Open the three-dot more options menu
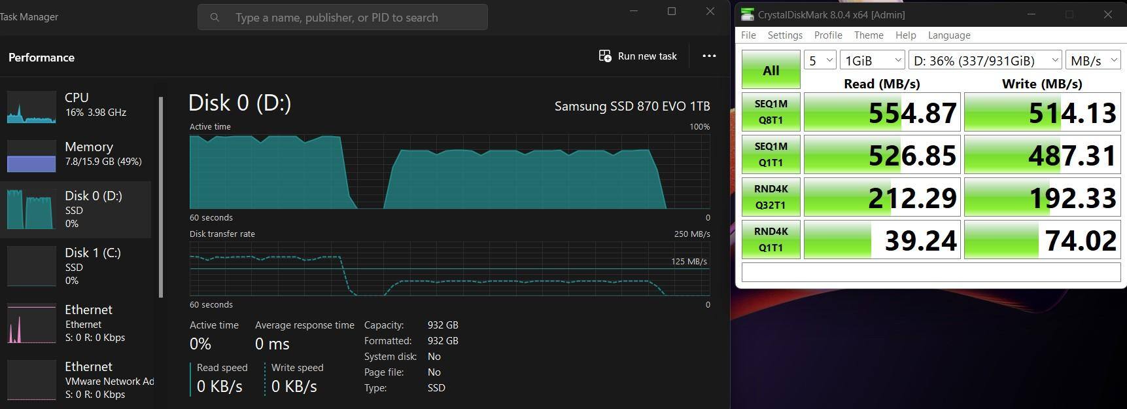Screen dimensions: 1127x409 (x=709, y=56)
